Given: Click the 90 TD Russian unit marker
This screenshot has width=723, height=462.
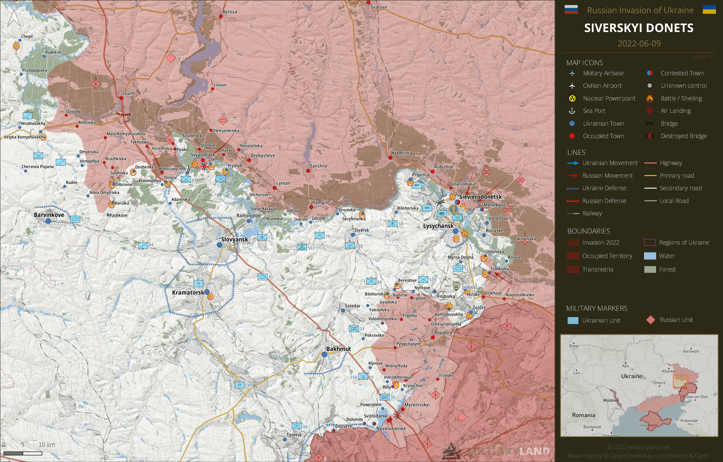Looking at the screenshot, I should [223, 120].
